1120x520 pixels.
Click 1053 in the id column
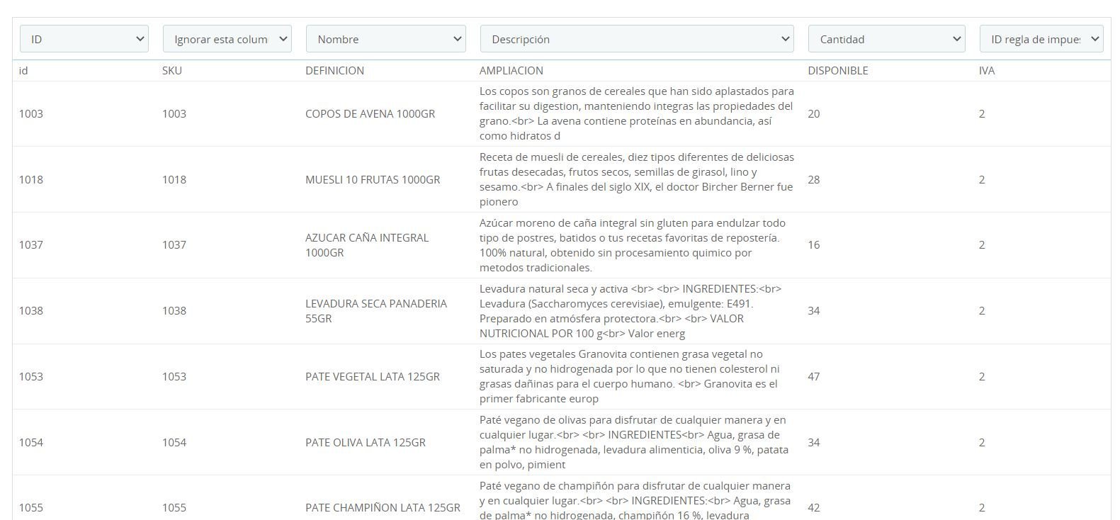(x=31, y=377)
